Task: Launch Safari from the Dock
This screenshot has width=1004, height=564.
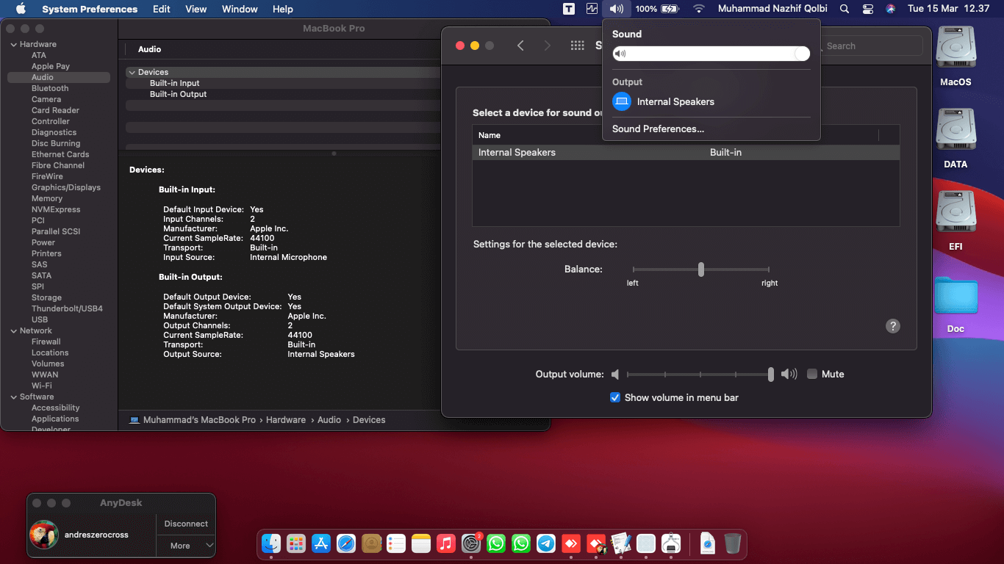Action: [346, 543]
